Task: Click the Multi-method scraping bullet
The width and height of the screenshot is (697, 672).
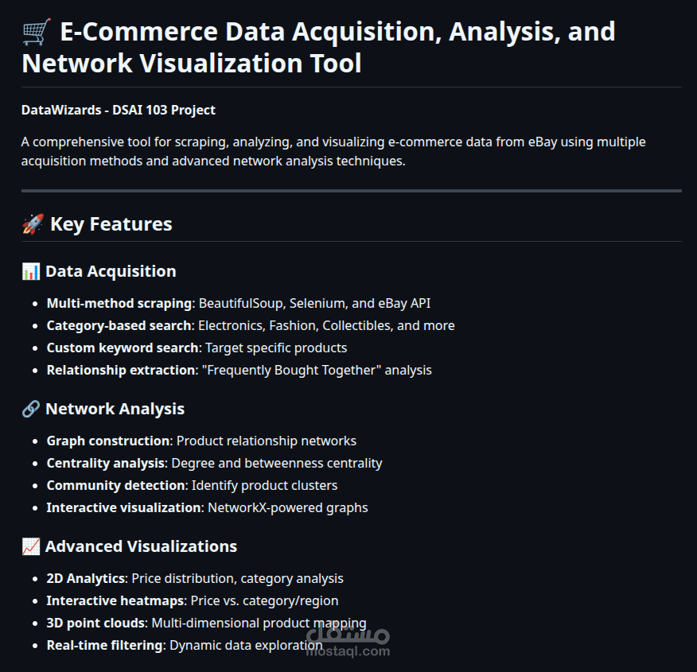Action: point(239,303)
